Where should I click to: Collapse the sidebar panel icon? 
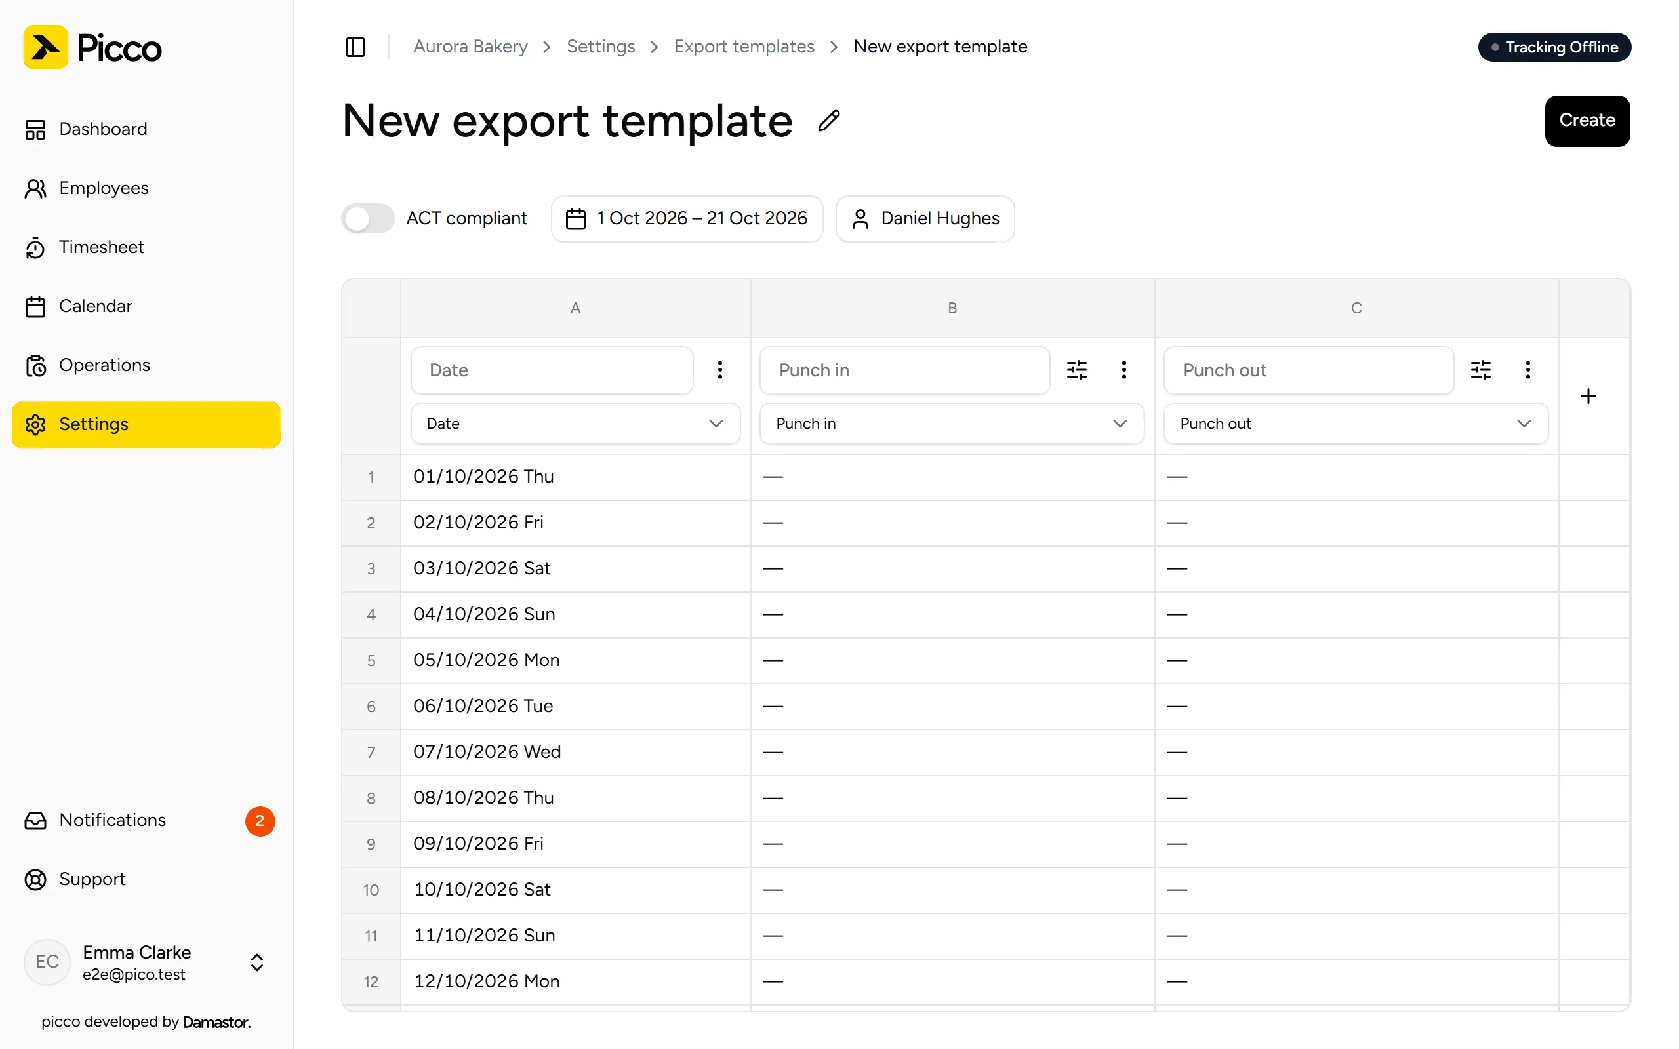[355, 47]
